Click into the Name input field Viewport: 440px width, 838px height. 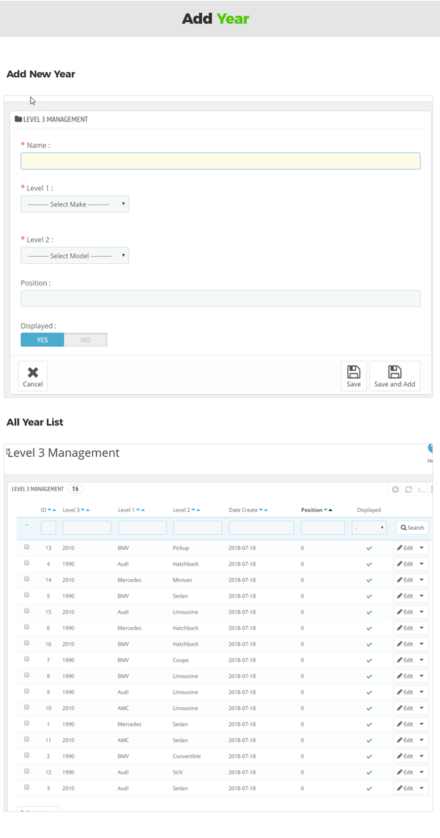tap(220, 161)
